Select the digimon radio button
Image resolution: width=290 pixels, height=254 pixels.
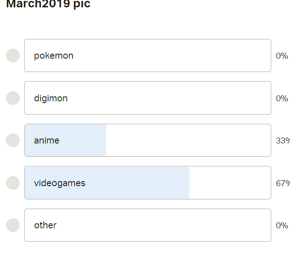13,98
